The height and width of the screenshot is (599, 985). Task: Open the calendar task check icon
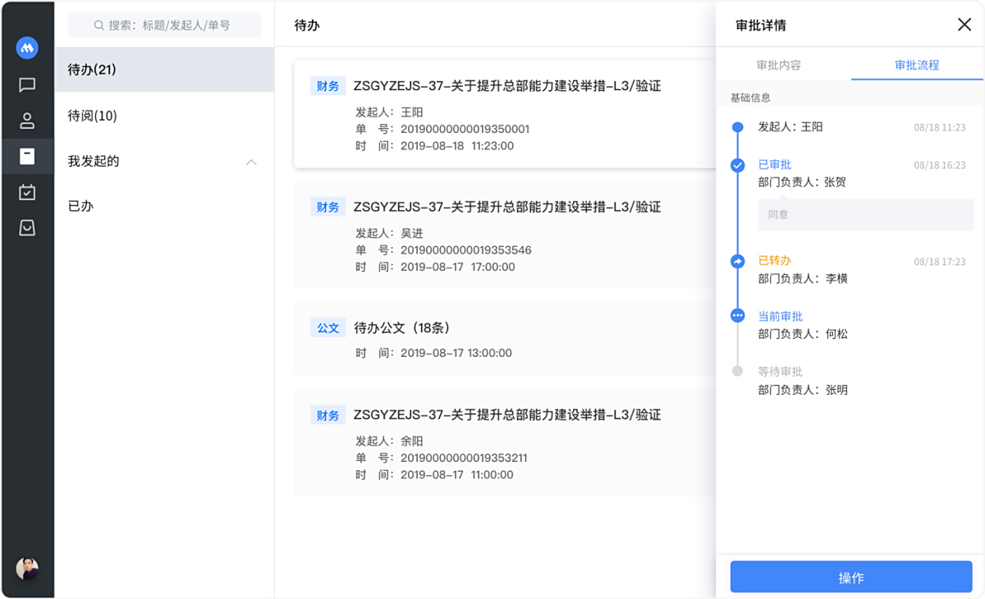pos(27,192)
